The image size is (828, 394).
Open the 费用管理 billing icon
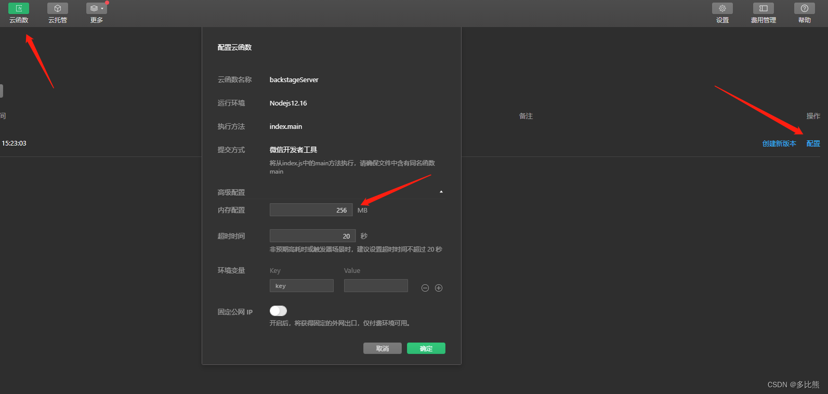764,8
